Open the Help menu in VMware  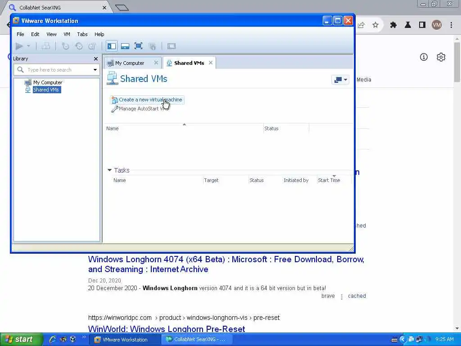(x=99, y=34)
